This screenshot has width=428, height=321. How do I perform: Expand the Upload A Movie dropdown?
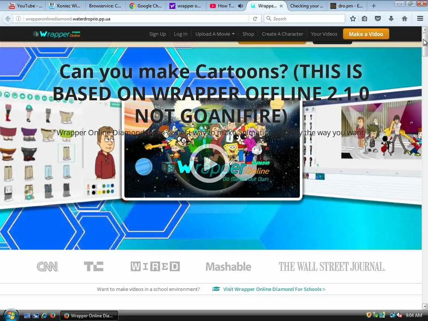[x=215, y=34]
